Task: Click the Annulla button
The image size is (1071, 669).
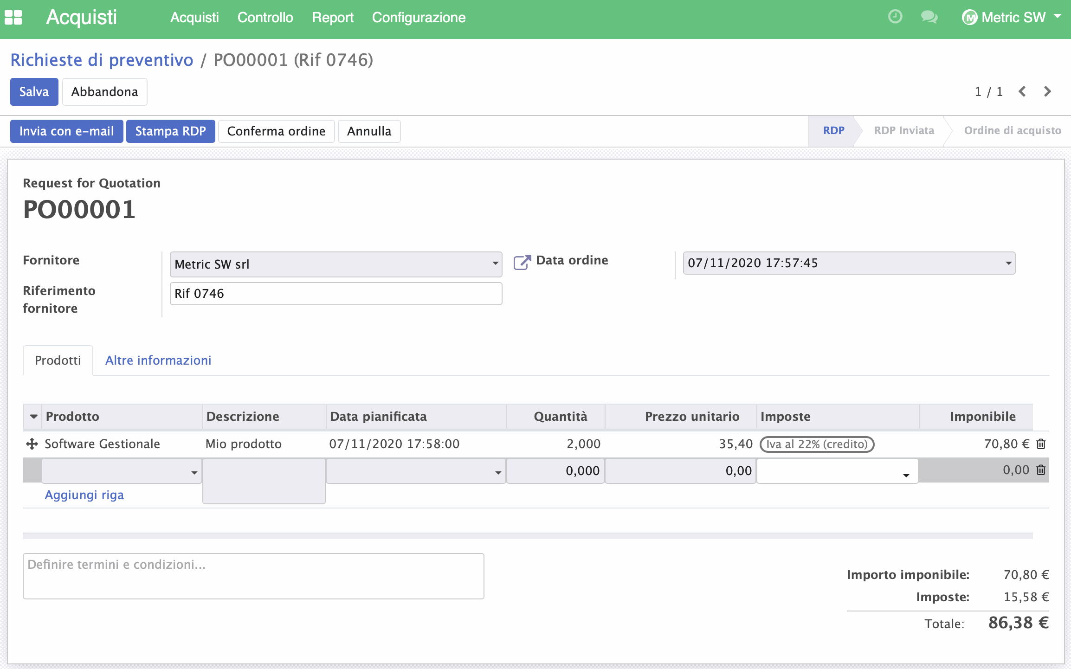Action: (369, 131)
